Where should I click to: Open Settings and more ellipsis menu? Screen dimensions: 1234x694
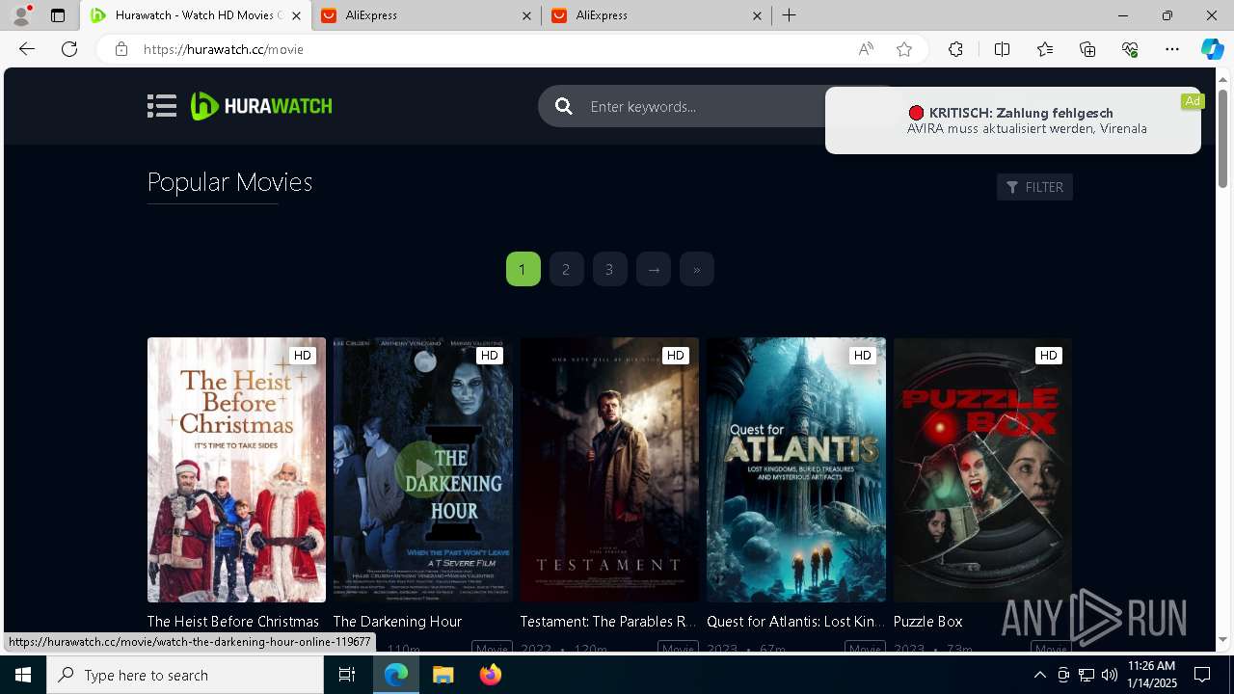pos(1172,49)
